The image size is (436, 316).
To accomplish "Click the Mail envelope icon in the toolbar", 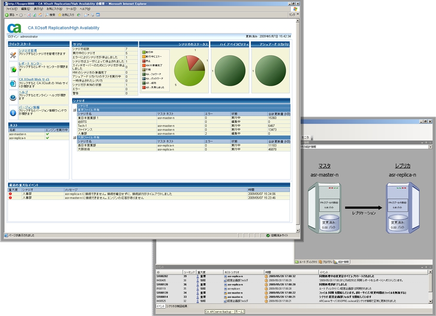I will 86,15.
